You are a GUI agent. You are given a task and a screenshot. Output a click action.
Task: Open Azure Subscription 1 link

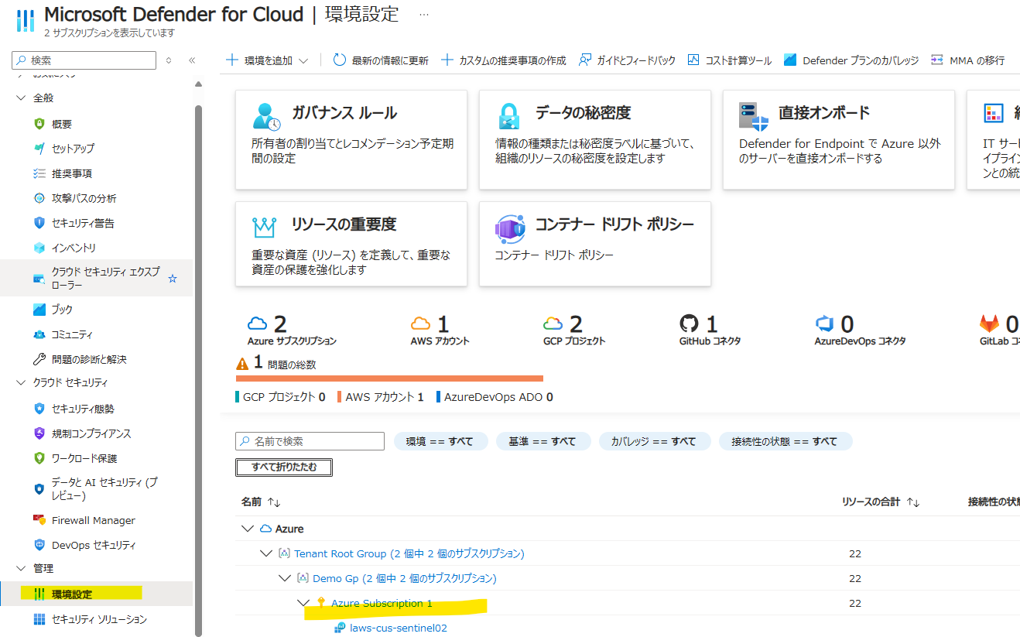click(382, 603)
